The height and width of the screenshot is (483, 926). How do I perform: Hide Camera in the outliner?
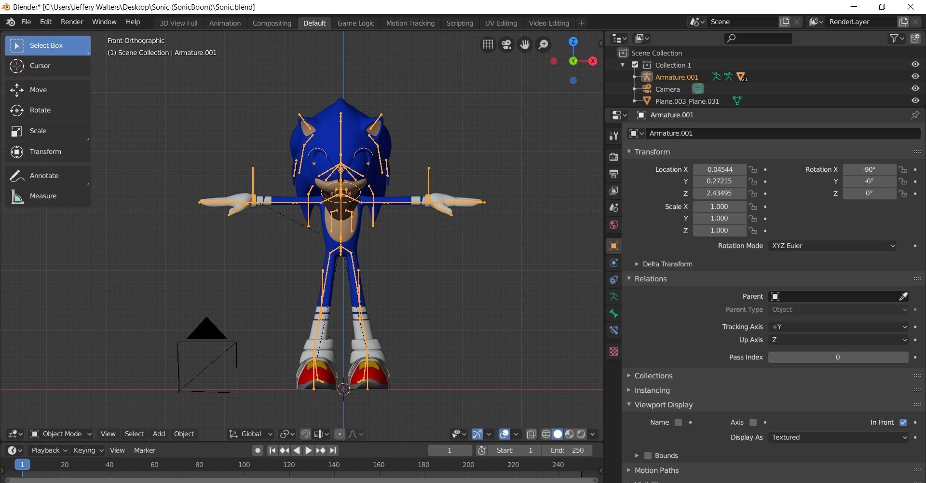click(915, 88)
